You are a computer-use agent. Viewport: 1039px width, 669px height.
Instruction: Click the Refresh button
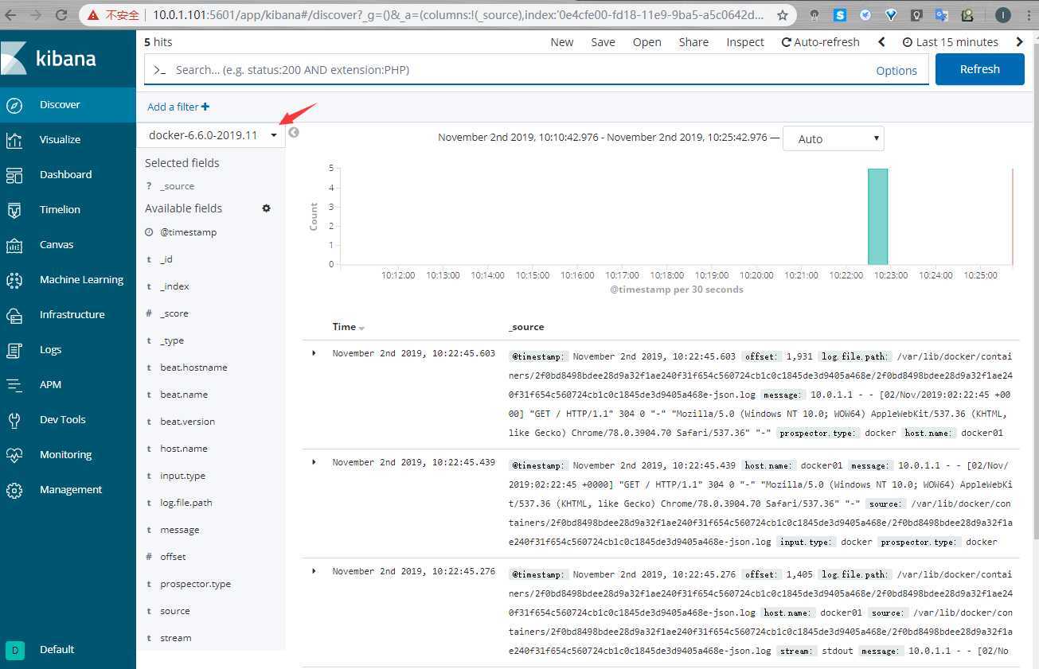coord(979,69)
